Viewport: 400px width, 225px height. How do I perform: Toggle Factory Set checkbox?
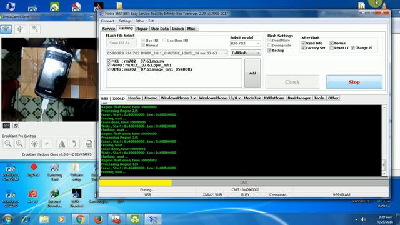(303, 48)
